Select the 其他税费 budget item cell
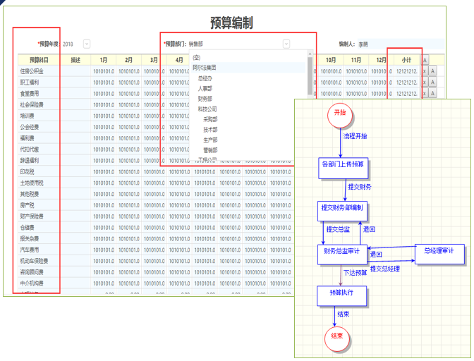474x361 pixels. click(39, 194)
